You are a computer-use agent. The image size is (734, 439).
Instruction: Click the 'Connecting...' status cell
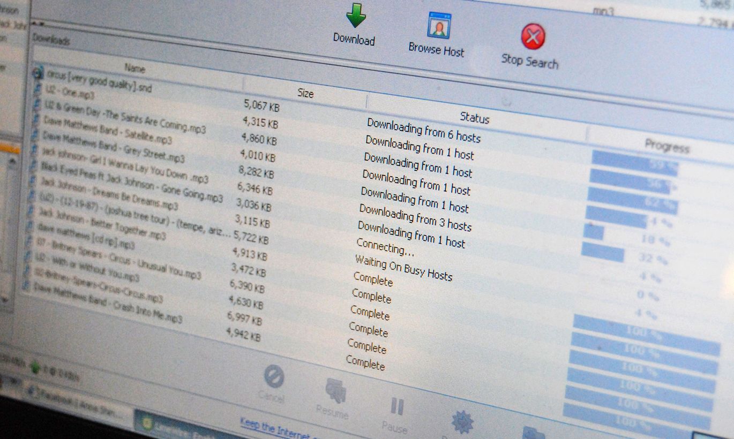click(385, 247)
